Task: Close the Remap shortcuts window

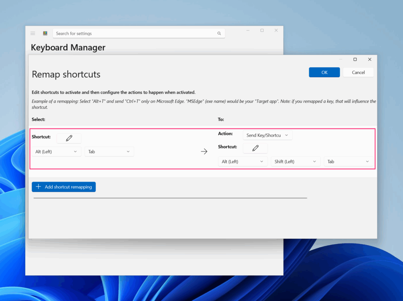Action: tap(370, 59)
